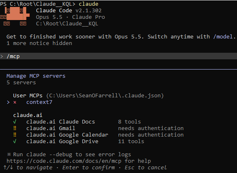Screen dimensions: 237x173
Task: Click the selection arrow before context7
Action: (x=8, y=102)
